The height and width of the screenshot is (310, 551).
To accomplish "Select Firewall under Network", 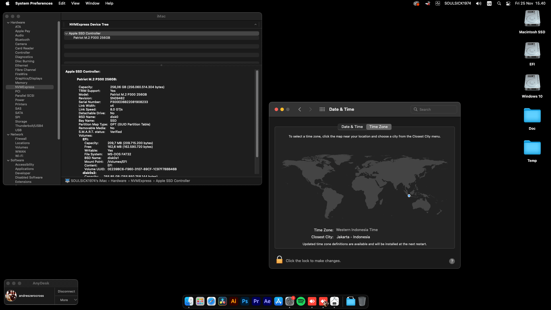I will click(21, 139).
